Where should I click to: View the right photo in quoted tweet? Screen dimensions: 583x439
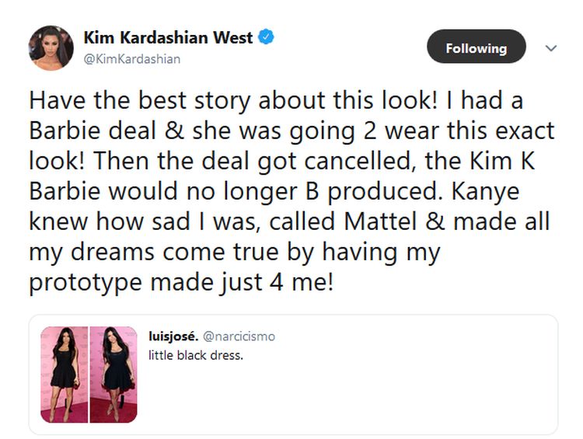click(113, 374)
